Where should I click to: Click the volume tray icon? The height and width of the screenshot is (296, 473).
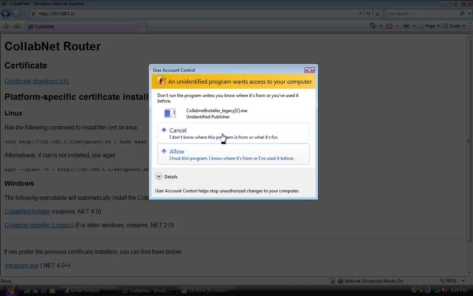[x=444, y=290]
